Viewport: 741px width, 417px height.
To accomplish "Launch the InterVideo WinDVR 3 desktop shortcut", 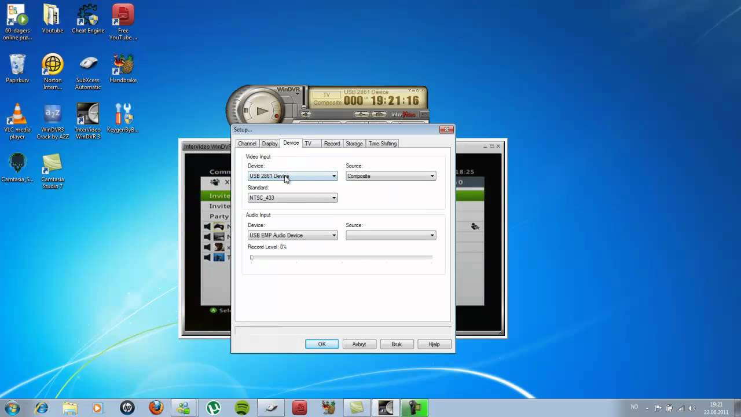I will (88, 122).
